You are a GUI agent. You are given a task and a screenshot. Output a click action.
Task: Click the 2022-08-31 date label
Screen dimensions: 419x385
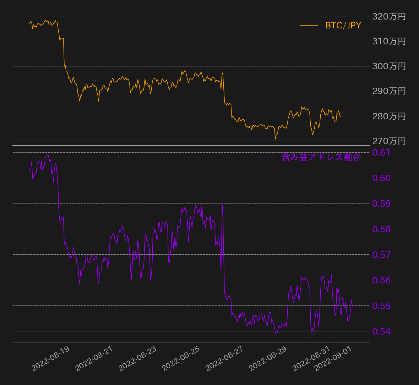(x=311, y=359)
